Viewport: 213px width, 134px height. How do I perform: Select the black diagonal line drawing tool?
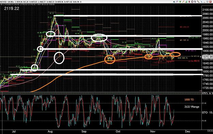(x=198, y=2)
